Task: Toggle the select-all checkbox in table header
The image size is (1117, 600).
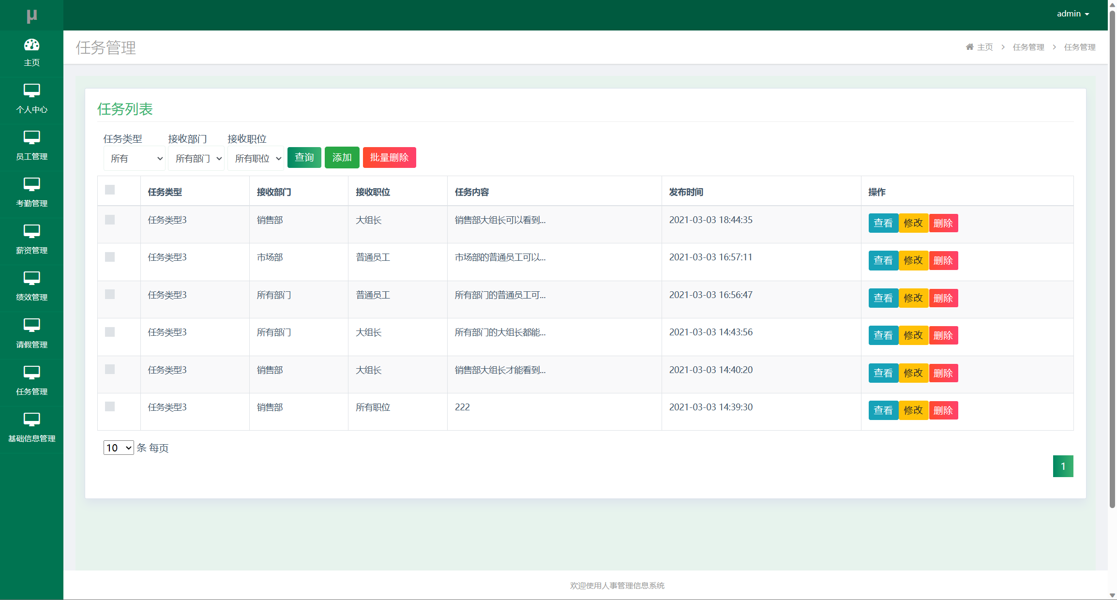Action: [x=110, y=190]
